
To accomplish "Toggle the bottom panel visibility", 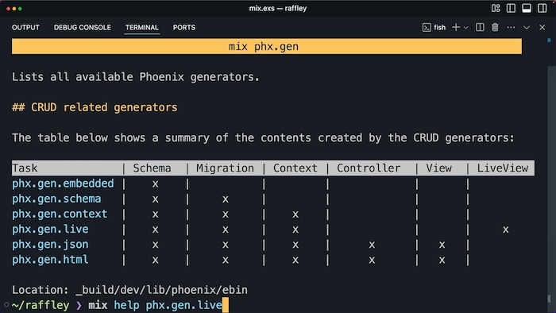I will tap(527, 8).
